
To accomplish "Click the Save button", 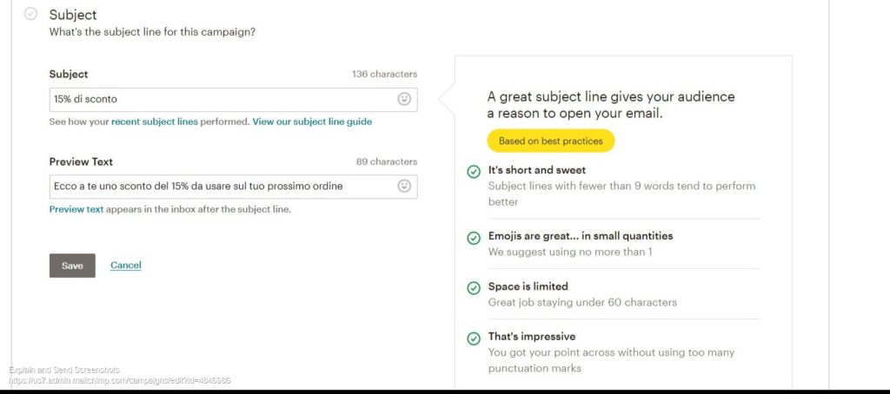I will click(x=72, y=266).
